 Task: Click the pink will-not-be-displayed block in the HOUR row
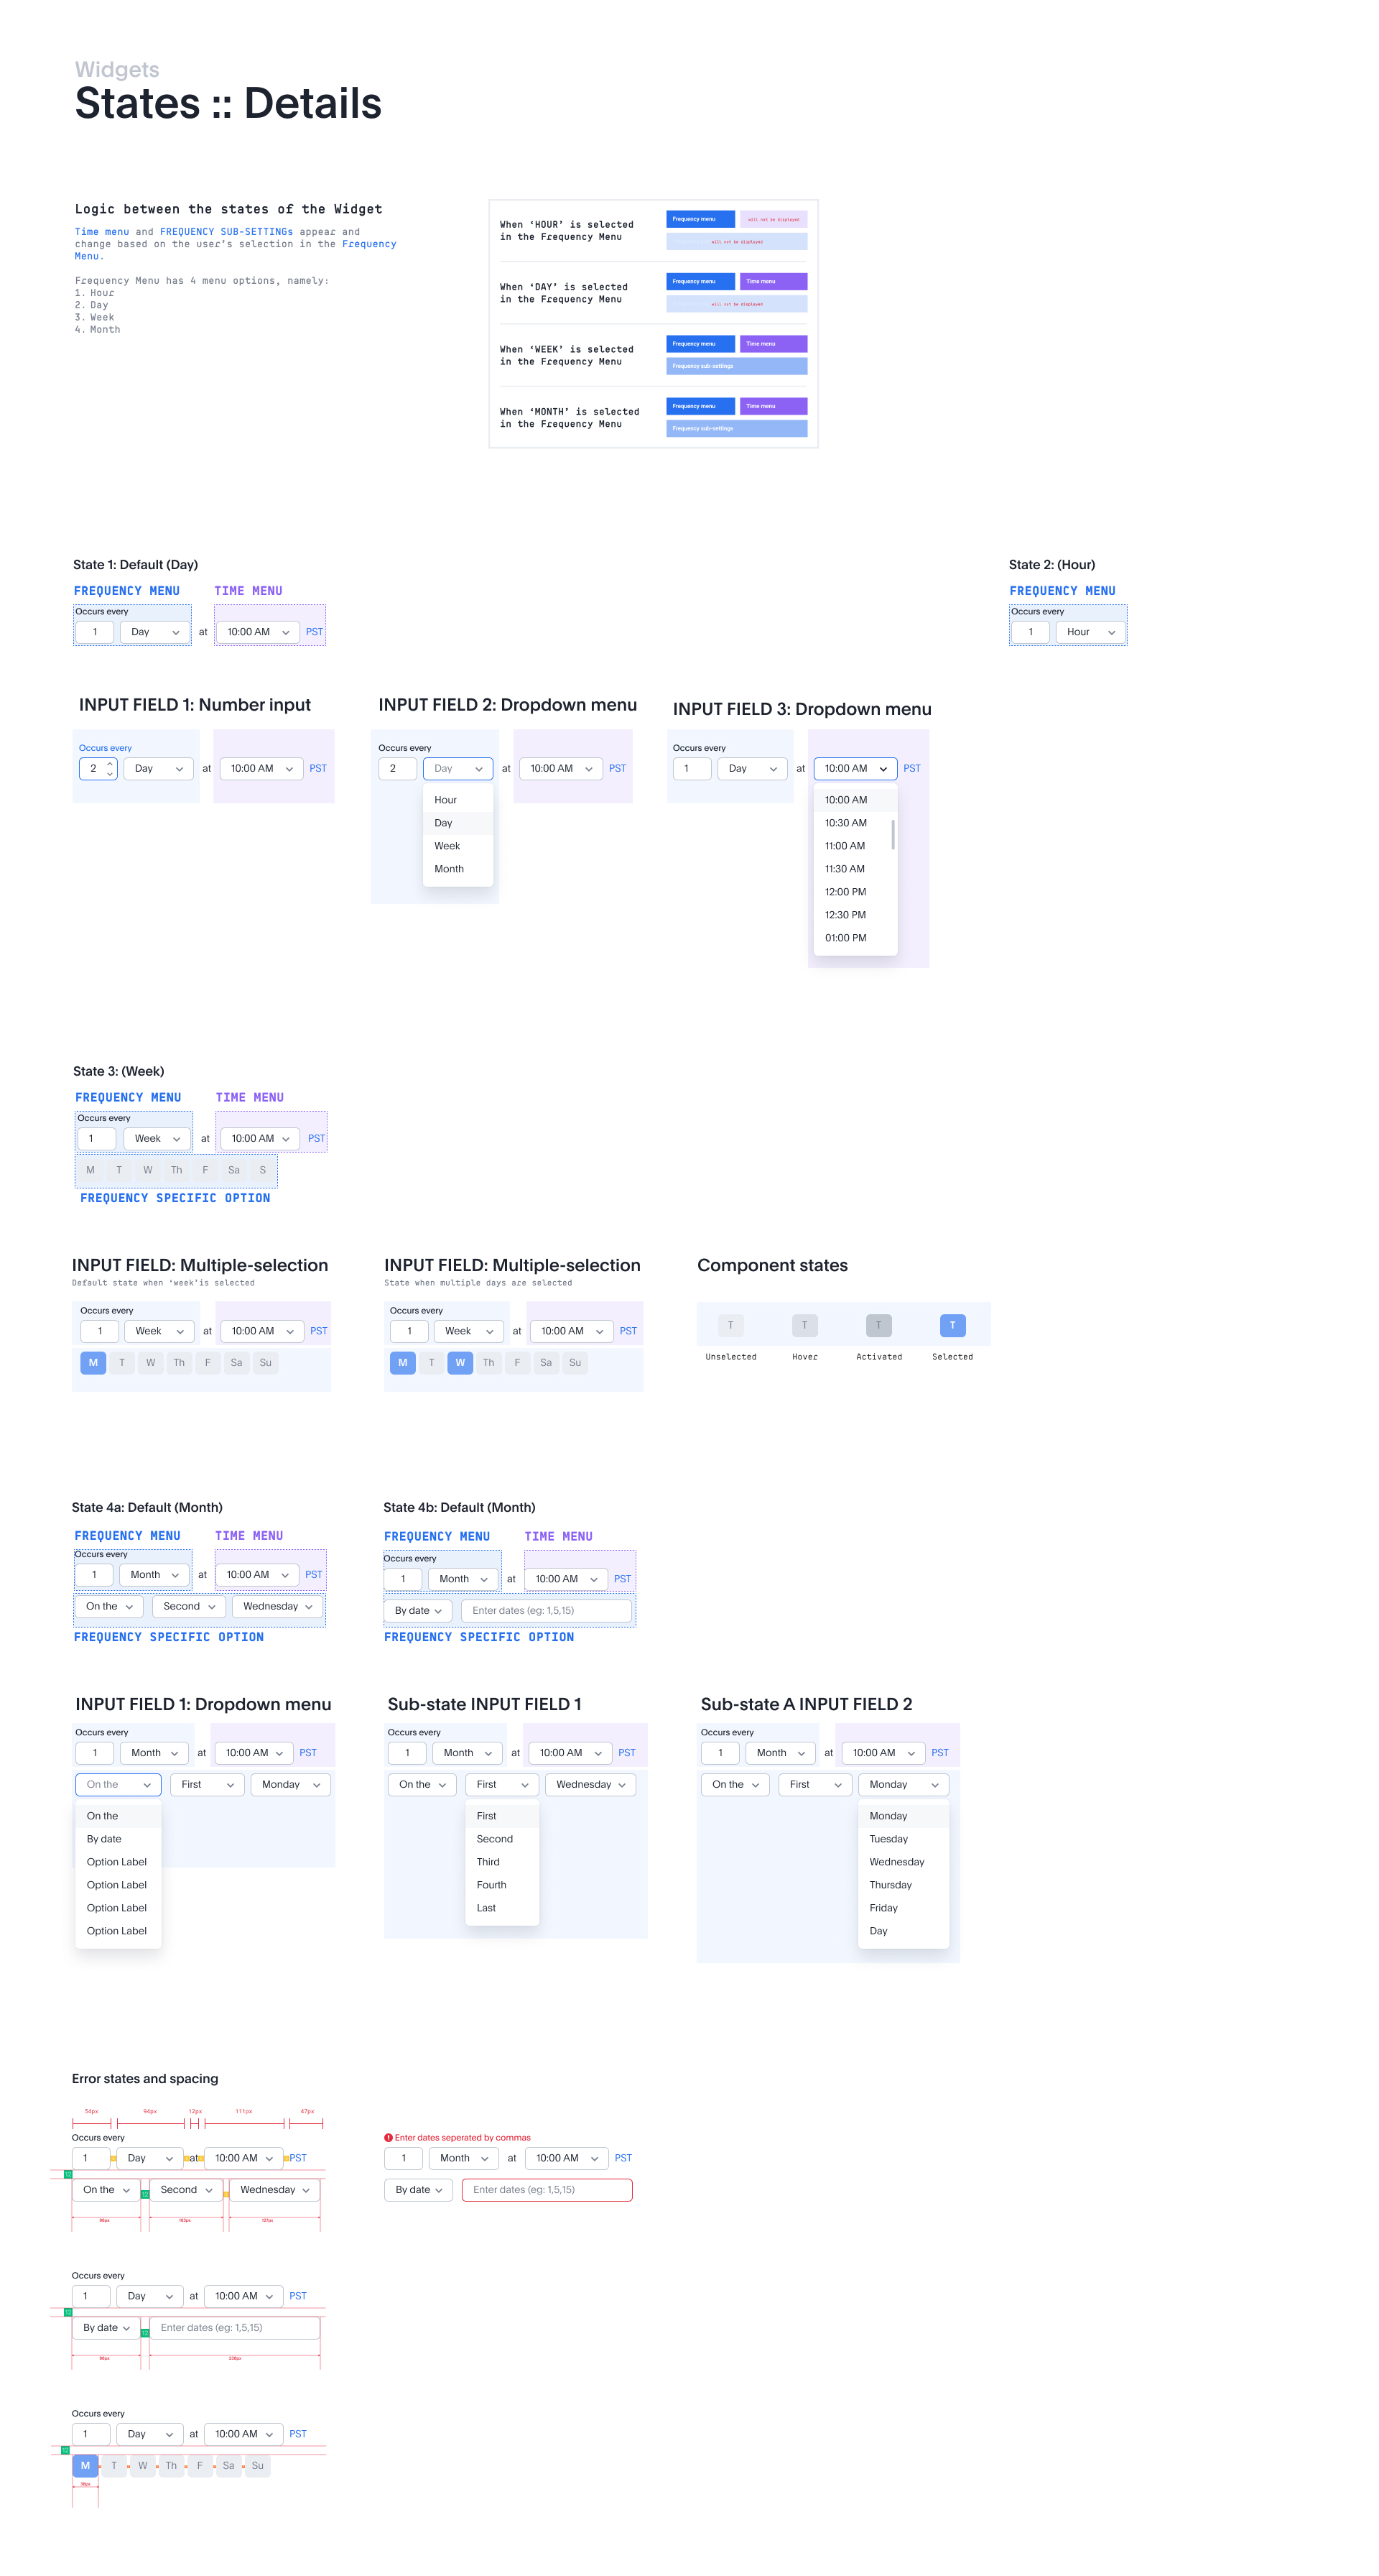coord(774,219)
